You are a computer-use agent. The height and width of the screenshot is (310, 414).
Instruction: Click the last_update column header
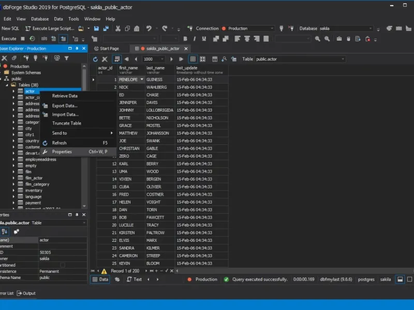[x=202, y=70]
